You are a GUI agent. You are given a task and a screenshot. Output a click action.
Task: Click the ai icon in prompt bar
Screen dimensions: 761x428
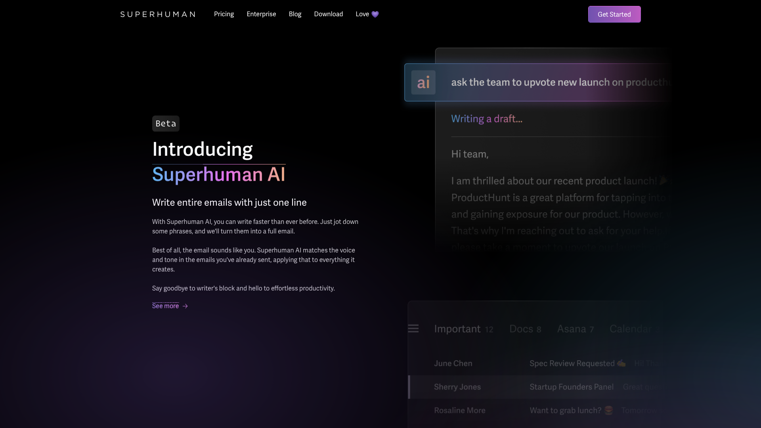(423, 82)
